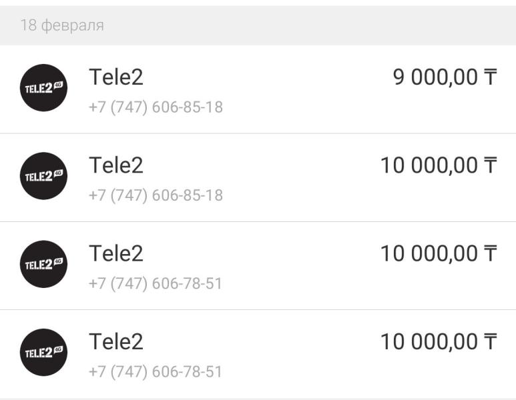The image size is (516, 400).
Task: Select 10 000,00 ₸ amount of the last payment
Action: point(439,342)
